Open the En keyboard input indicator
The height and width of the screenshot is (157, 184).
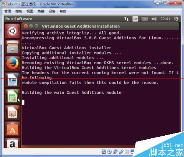135,19
